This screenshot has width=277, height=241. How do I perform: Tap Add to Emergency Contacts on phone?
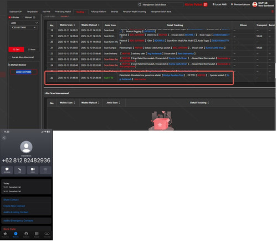click(18, 220)
